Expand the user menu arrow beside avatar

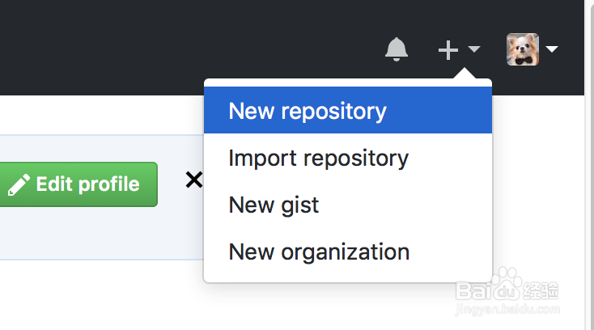pos(552,50)
